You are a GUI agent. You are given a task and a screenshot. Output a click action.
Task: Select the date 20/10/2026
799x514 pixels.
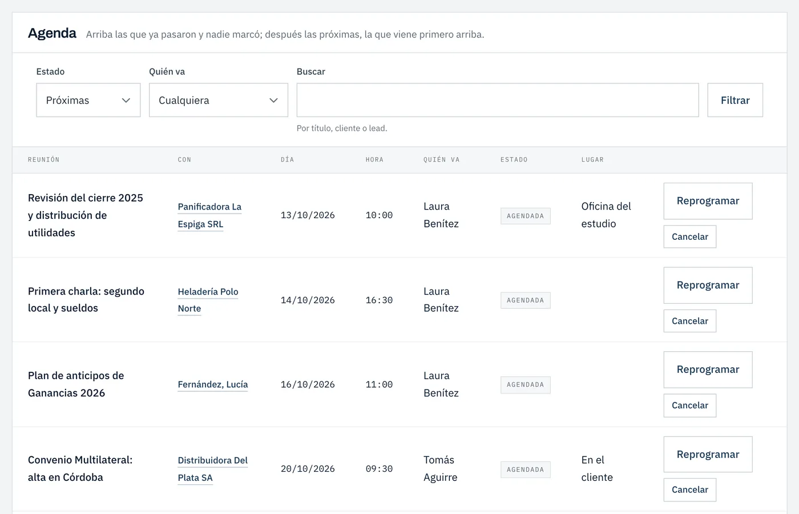pyautogui.click(x=308, y=469)
